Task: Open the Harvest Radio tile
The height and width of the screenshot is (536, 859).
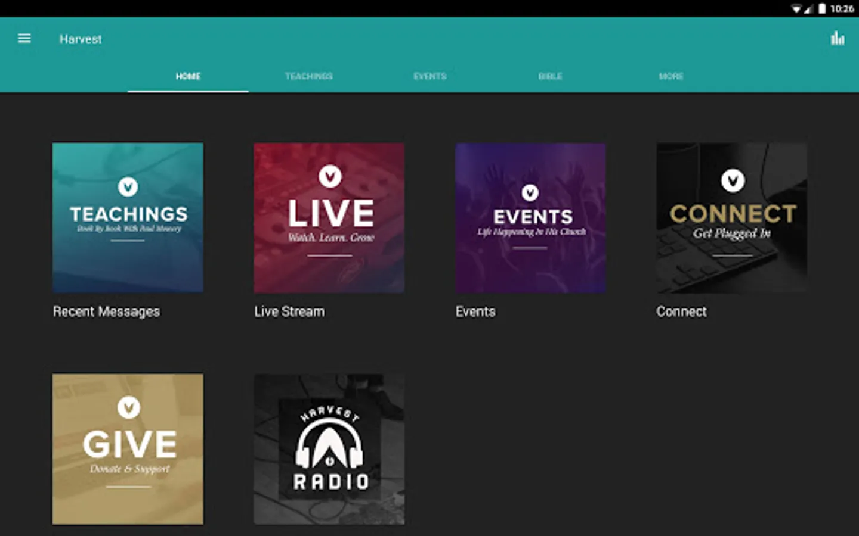Action: point(329,449)
